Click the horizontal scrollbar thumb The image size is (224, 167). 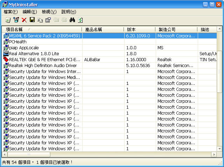click(x=29, y=154)
